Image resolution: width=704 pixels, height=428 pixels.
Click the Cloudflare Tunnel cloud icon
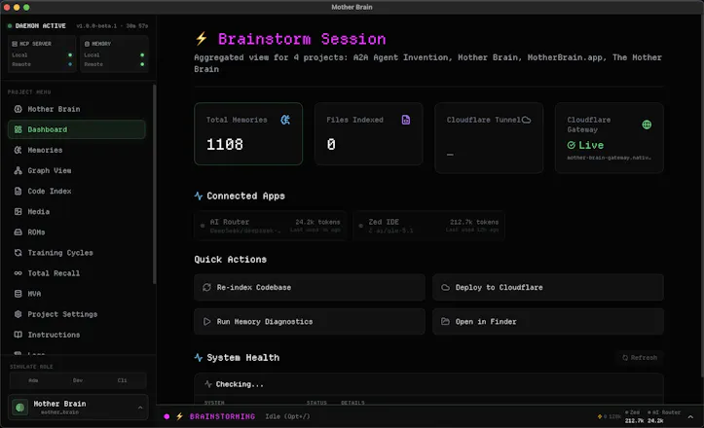(526, 120)
